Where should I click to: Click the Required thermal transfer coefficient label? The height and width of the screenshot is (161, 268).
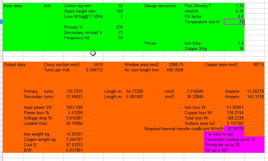tap(184, 129)
